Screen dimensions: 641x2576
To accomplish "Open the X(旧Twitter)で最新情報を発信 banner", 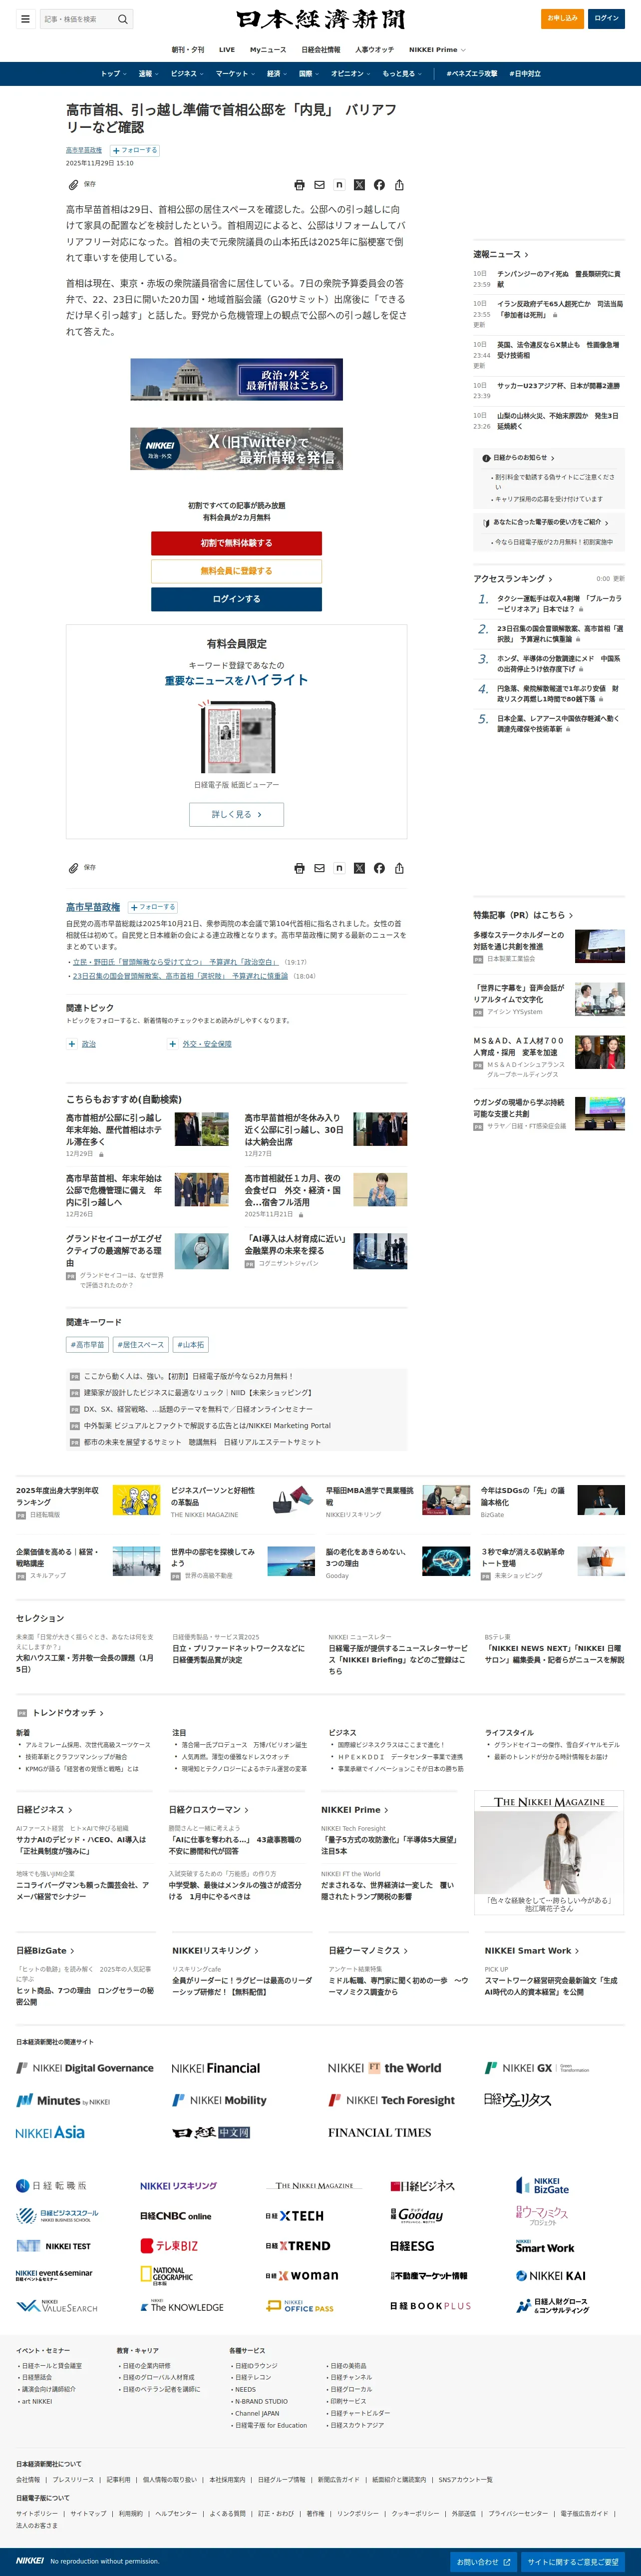I will point(236,449).
